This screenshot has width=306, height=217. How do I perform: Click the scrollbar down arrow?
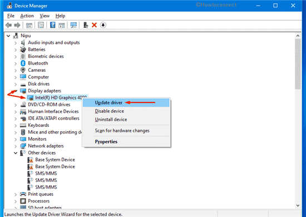298,205
